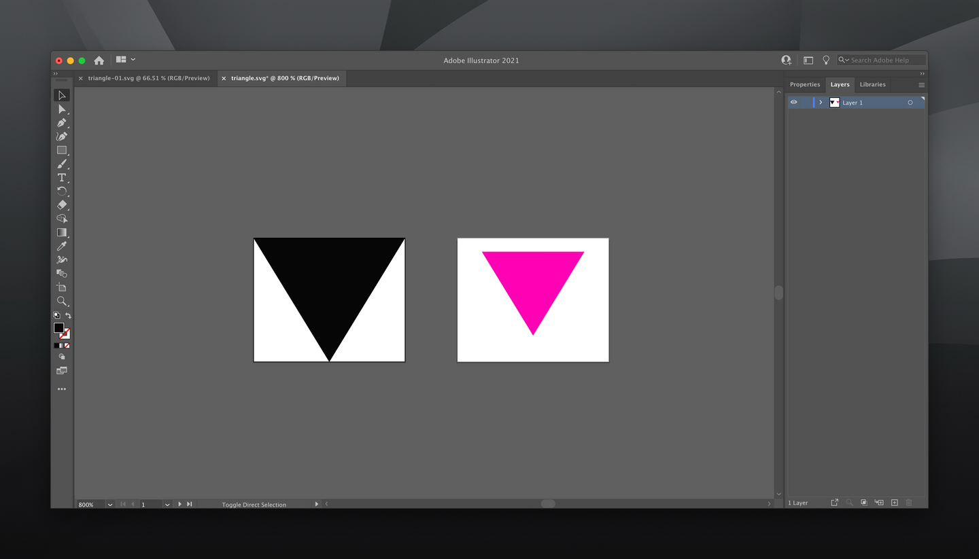Select the Paintbrush tool
This screenshot has height=559, width=979.
(x=62, y=164)
